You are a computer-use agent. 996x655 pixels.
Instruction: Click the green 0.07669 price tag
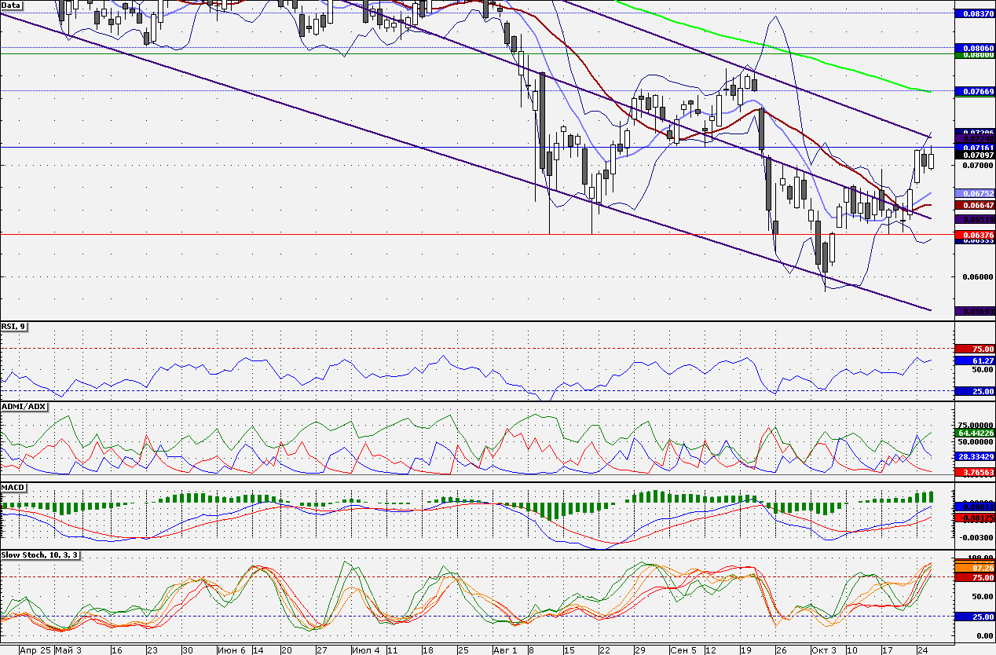[x=974, y=92]
